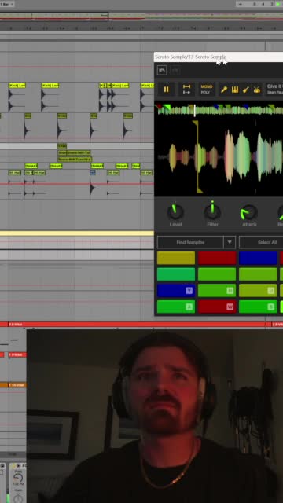Click the Serato Sample window title bar
The width and height of the screenshot is (283, 503).
[x=219, y=57]
